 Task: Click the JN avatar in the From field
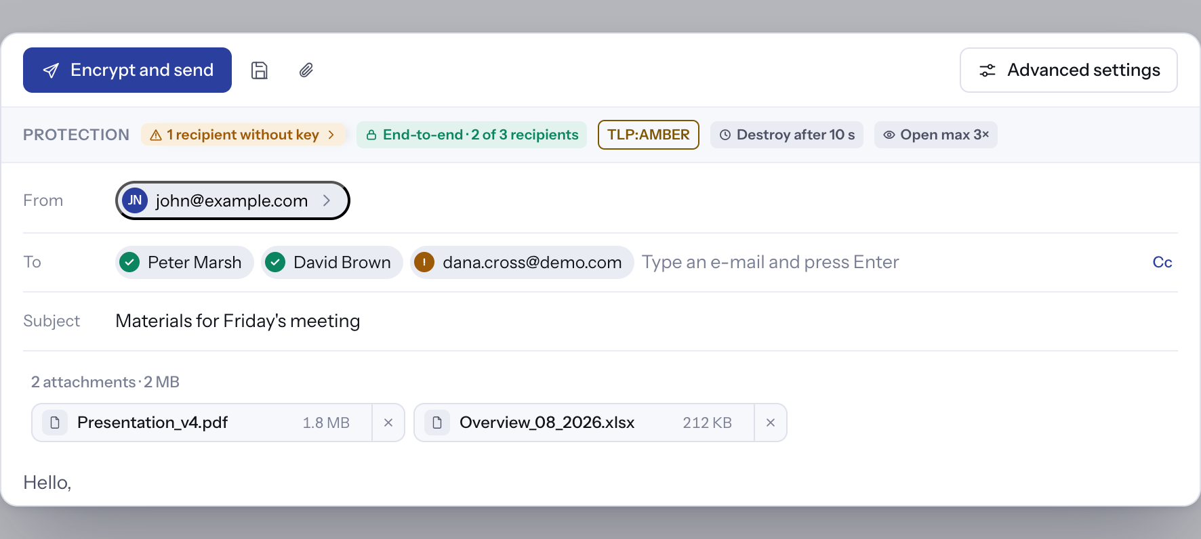pos(135,200)
